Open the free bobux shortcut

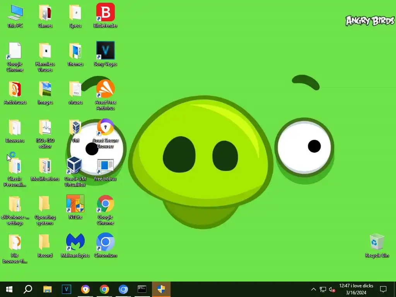[x=105, y=169]
